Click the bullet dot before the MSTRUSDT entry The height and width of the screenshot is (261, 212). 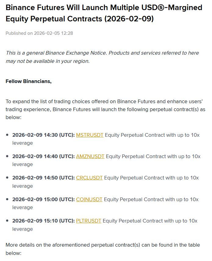[x=7, y=135]
